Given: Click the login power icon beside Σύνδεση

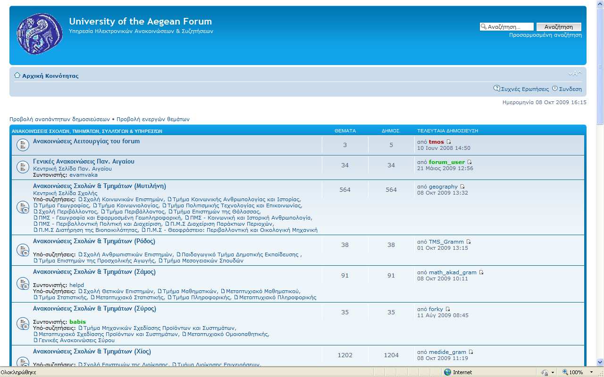Looking at the screenshot, I should pos(555,88).
